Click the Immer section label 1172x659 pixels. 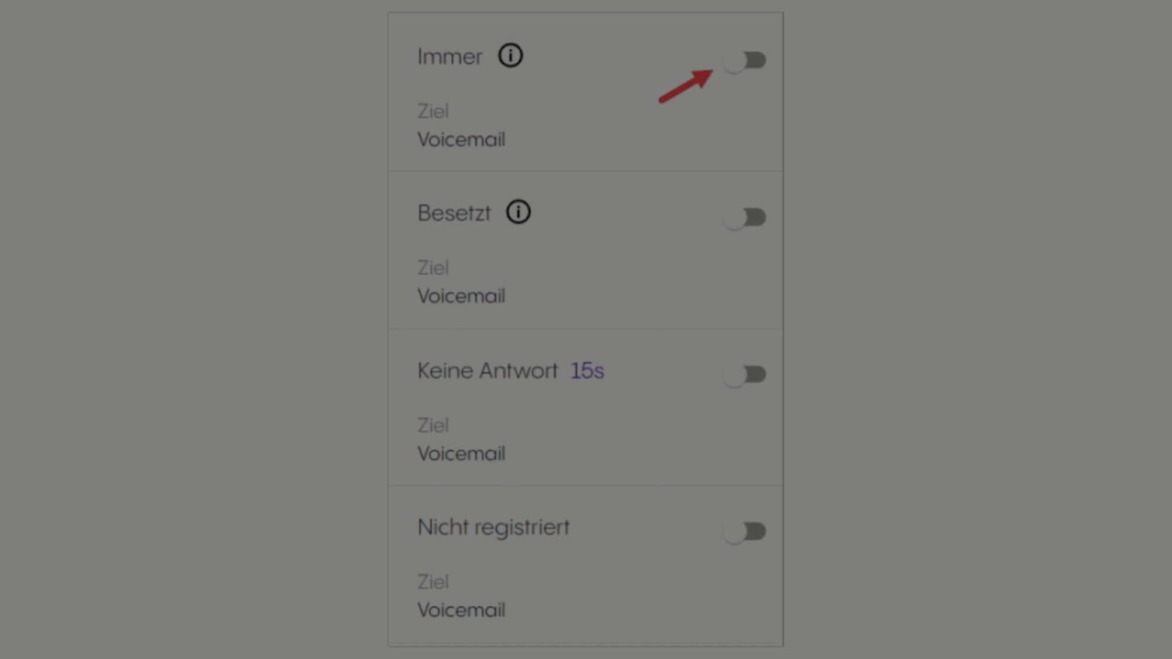[449, 57]
